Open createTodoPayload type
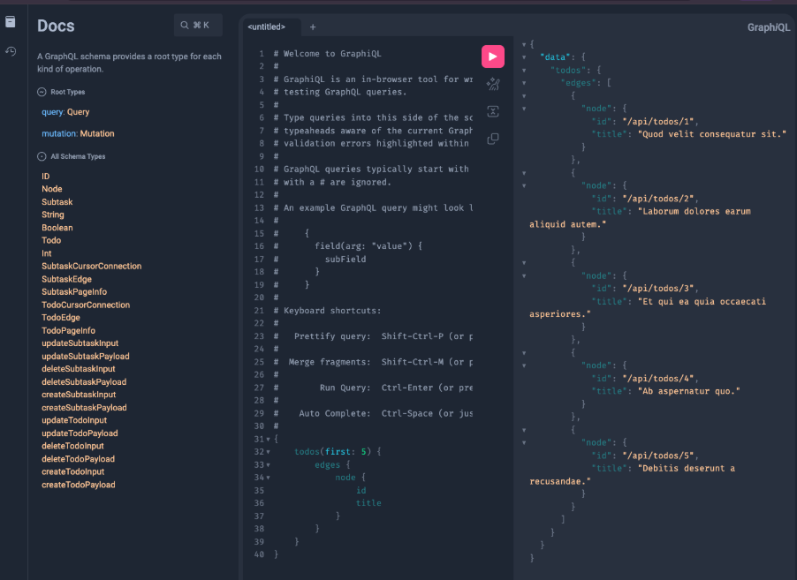Screen dimensions: 797x580 (x=79, y=485)
